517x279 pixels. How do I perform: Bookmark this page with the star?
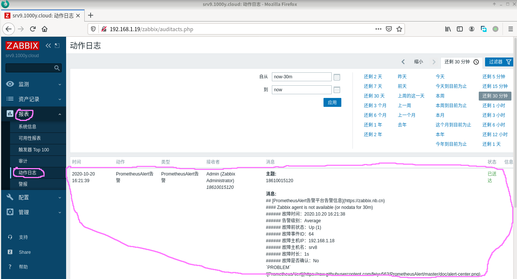tap(399, 29)
